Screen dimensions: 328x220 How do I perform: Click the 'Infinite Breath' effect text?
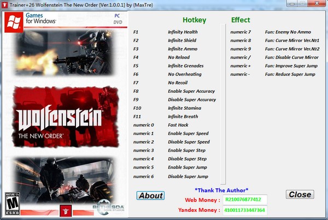(x=183, y=117)
